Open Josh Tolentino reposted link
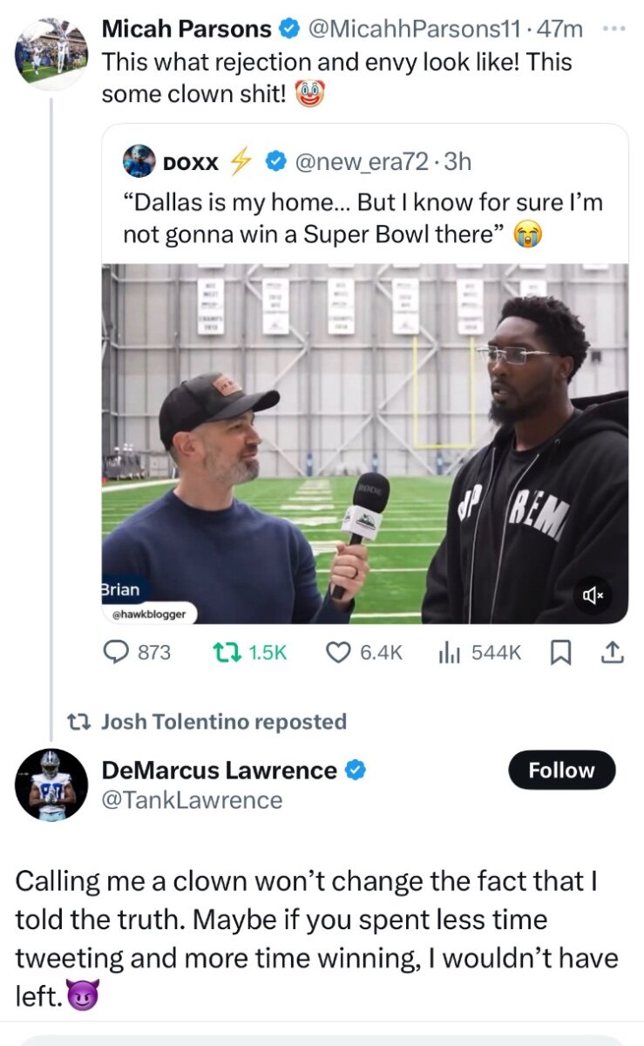This screenshot has width=644, height=1046. (223, 721)
